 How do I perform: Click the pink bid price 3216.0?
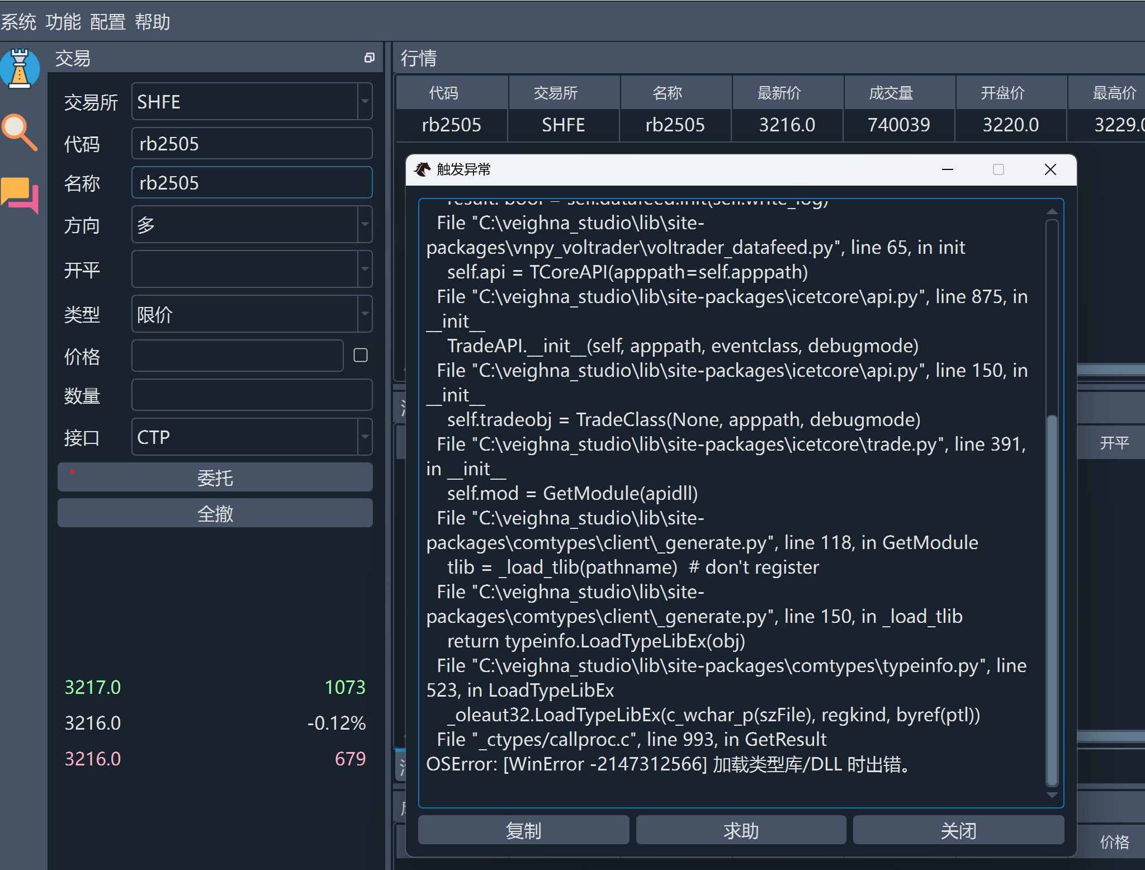click(93, 759)
